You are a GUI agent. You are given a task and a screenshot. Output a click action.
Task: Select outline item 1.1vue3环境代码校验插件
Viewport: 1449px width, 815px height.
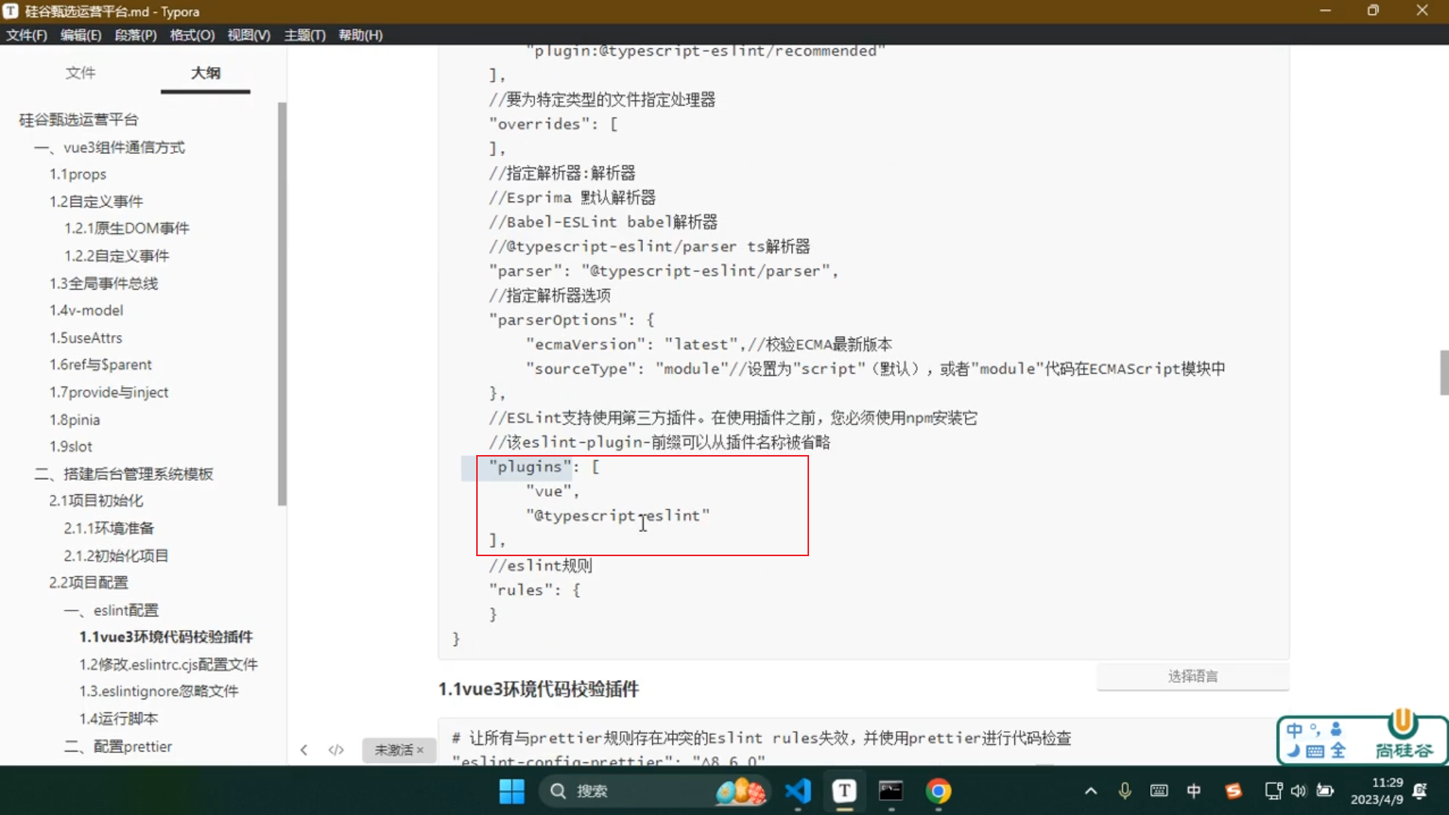pyautogui.click(x=166, y=637)
